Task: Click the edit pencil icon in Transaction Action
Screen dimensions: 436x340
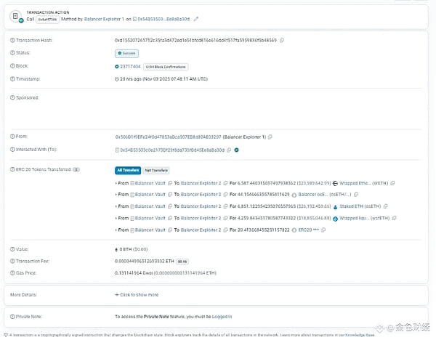Action: tap(196, 19)
